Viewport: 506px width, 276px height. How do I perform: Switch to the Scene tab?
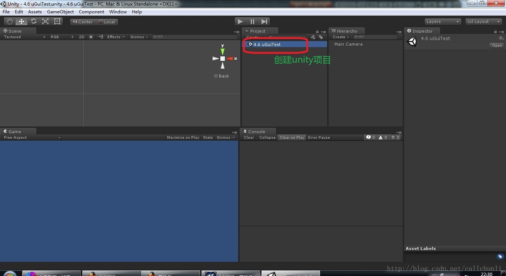tap(18, 31)
